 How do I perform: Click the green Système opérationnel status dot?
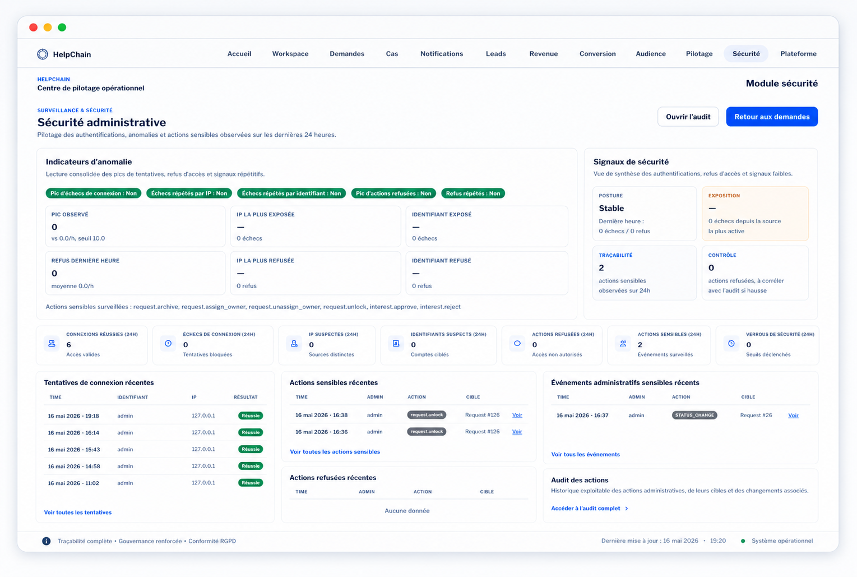point(743,541)
